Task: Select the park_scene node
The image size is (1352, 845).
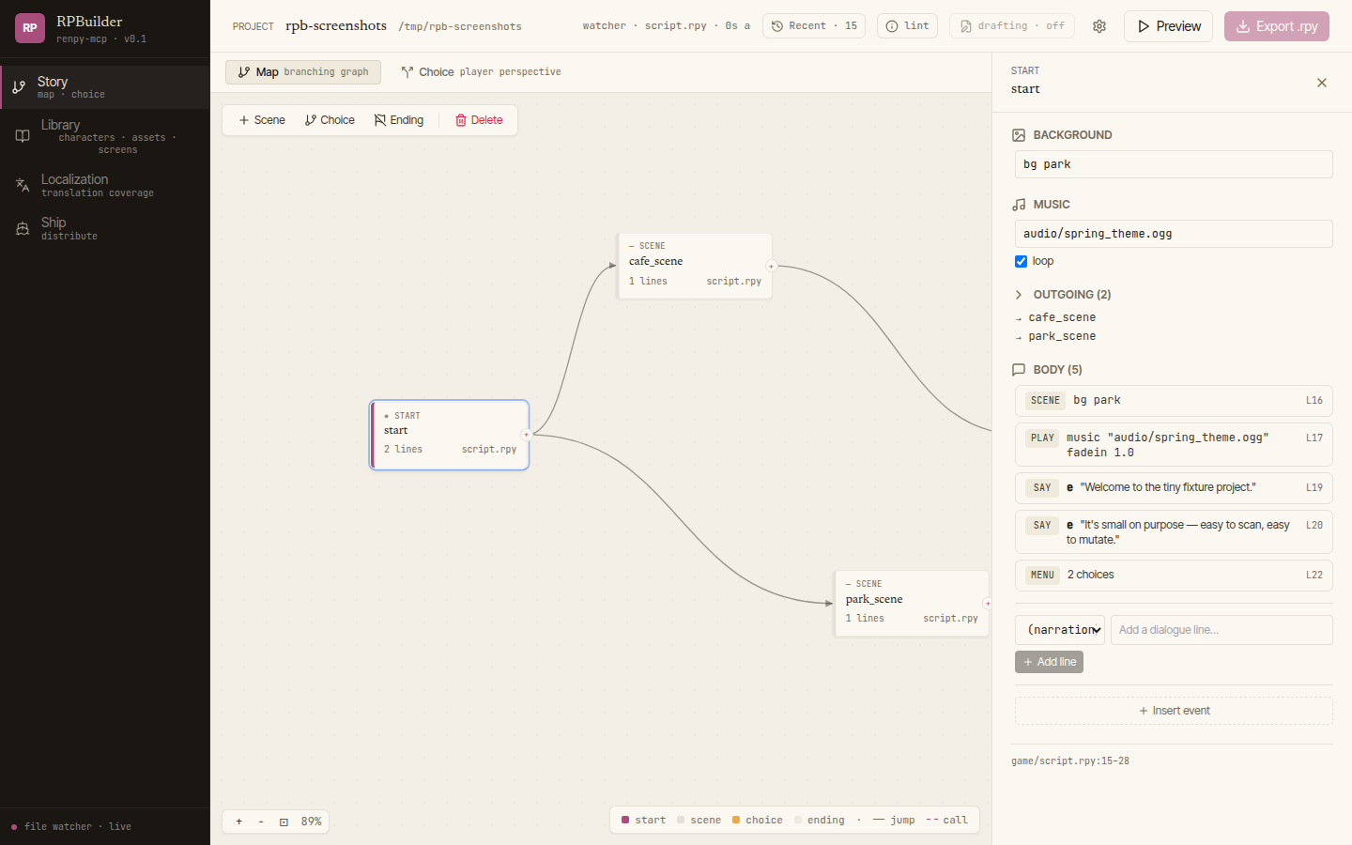Action: [912, 604]
